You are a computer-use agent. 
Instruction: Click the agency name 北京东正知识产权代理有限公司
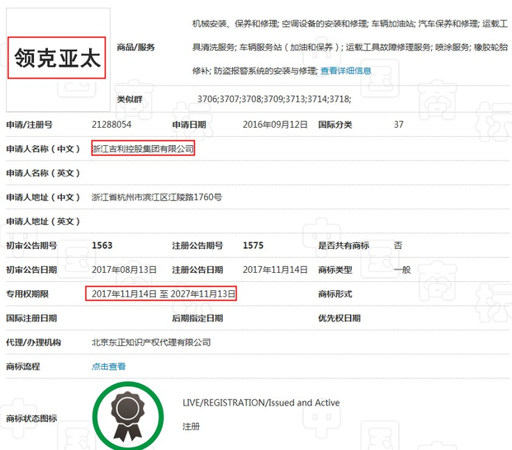tap(151, 342)
